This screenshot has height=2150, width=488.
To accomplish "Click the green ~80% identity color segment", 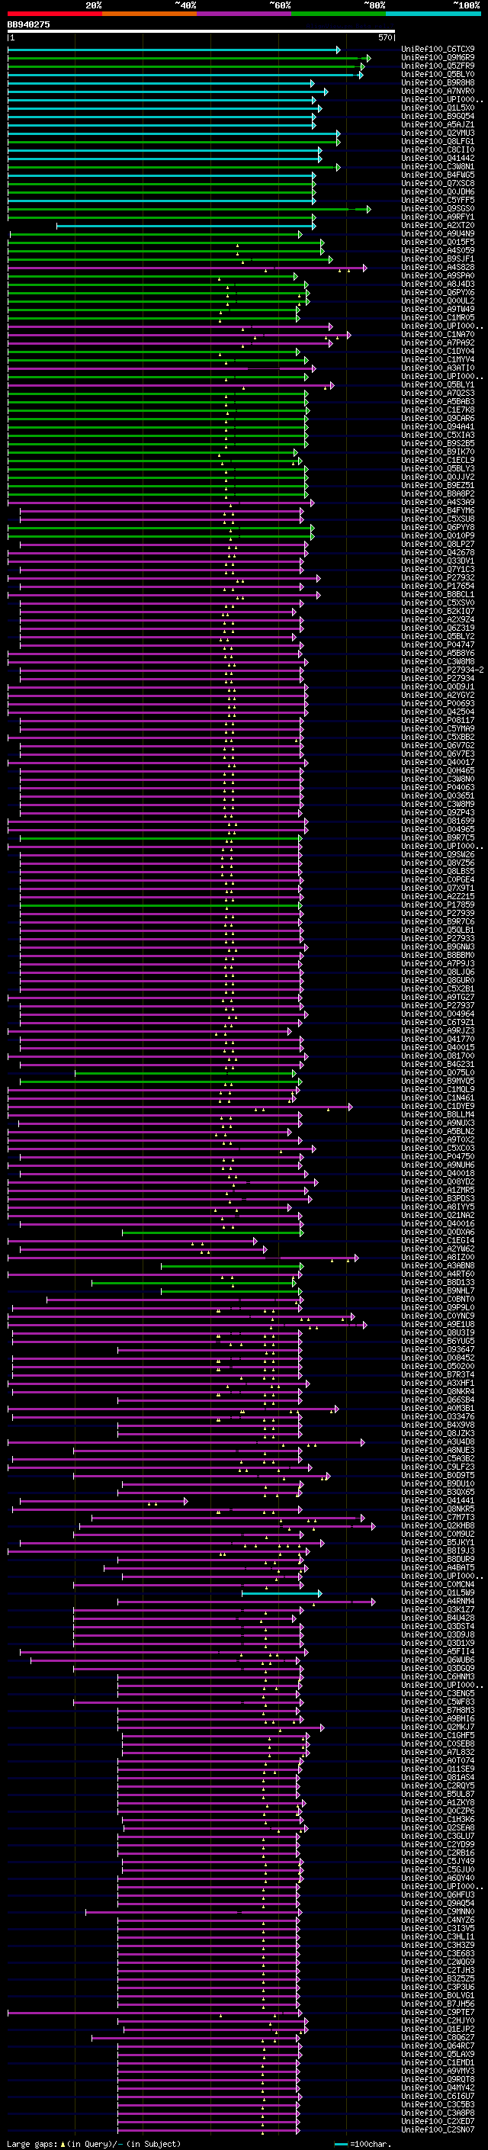I will [339, 14].
